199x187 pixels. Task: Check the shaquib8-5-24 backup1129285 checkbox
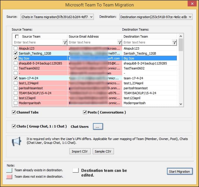[x=16, y=63]
